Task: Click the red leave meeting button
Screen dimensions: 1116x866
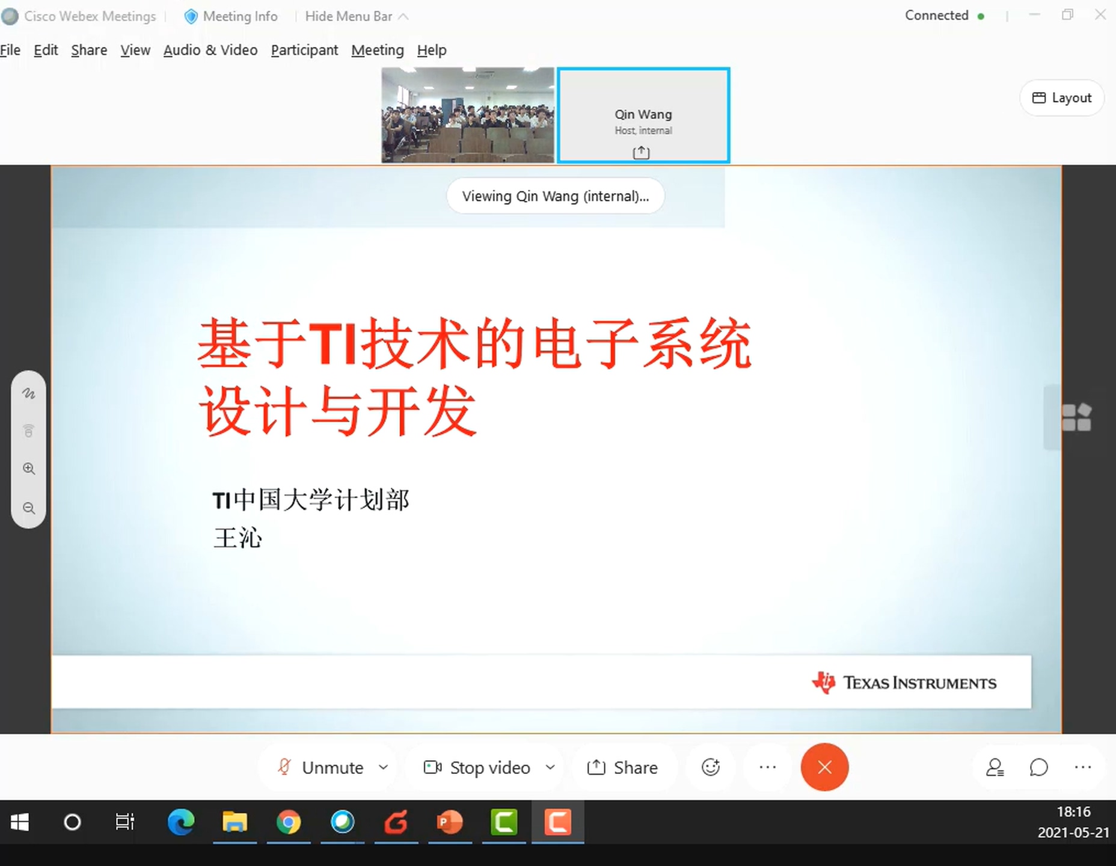Action: [x=824, y=767]
